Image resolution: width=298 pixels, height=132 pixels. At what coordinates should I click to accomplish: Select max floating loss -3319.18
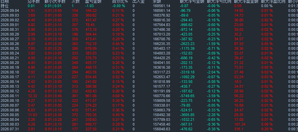click(187, 72)
